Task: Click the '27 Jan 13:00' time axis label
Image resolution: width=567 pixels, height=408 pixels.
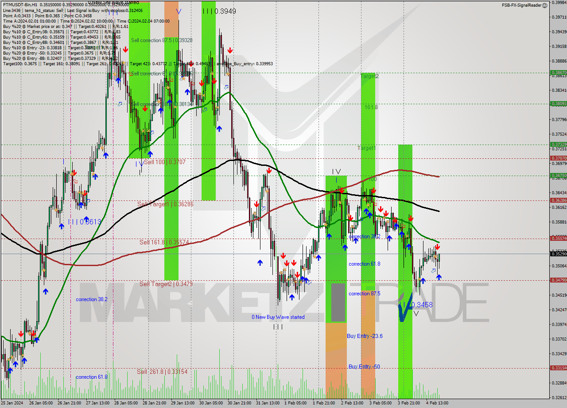Action: point(98,403)
